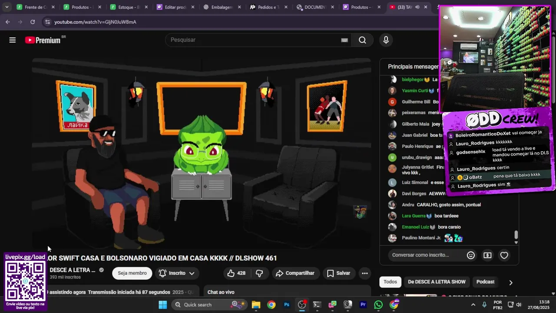Open the more actions three-dot menu
The image size is (556, 313).
point(365,273)
